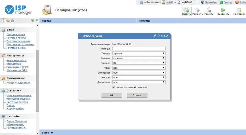
Task: Open Почтовые домены link
Action: tap(16, 48)
